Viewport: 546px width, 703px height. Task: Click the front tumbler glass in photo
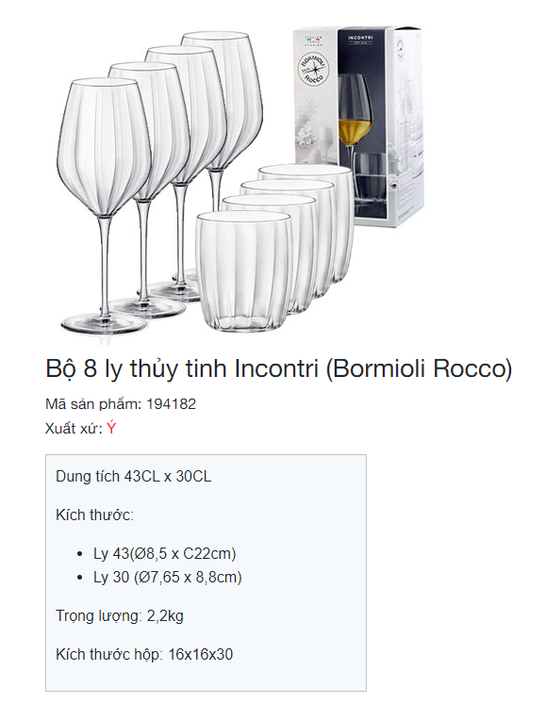point(243,271)
